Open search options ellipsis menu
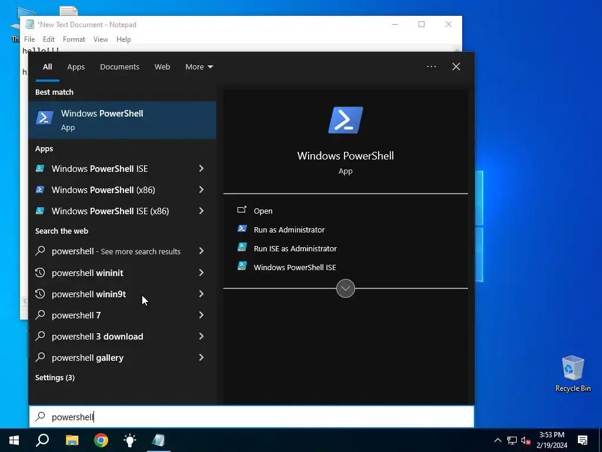The width and height of the screenshot is (602, 452). 432,67
